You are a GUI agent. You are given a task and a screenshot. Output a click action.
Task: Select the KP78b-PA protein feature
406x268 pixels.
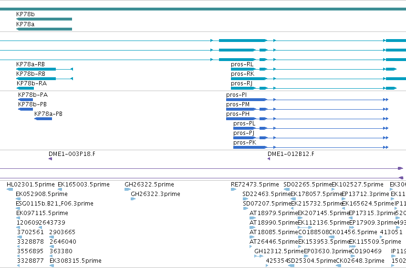pos(25,100)
